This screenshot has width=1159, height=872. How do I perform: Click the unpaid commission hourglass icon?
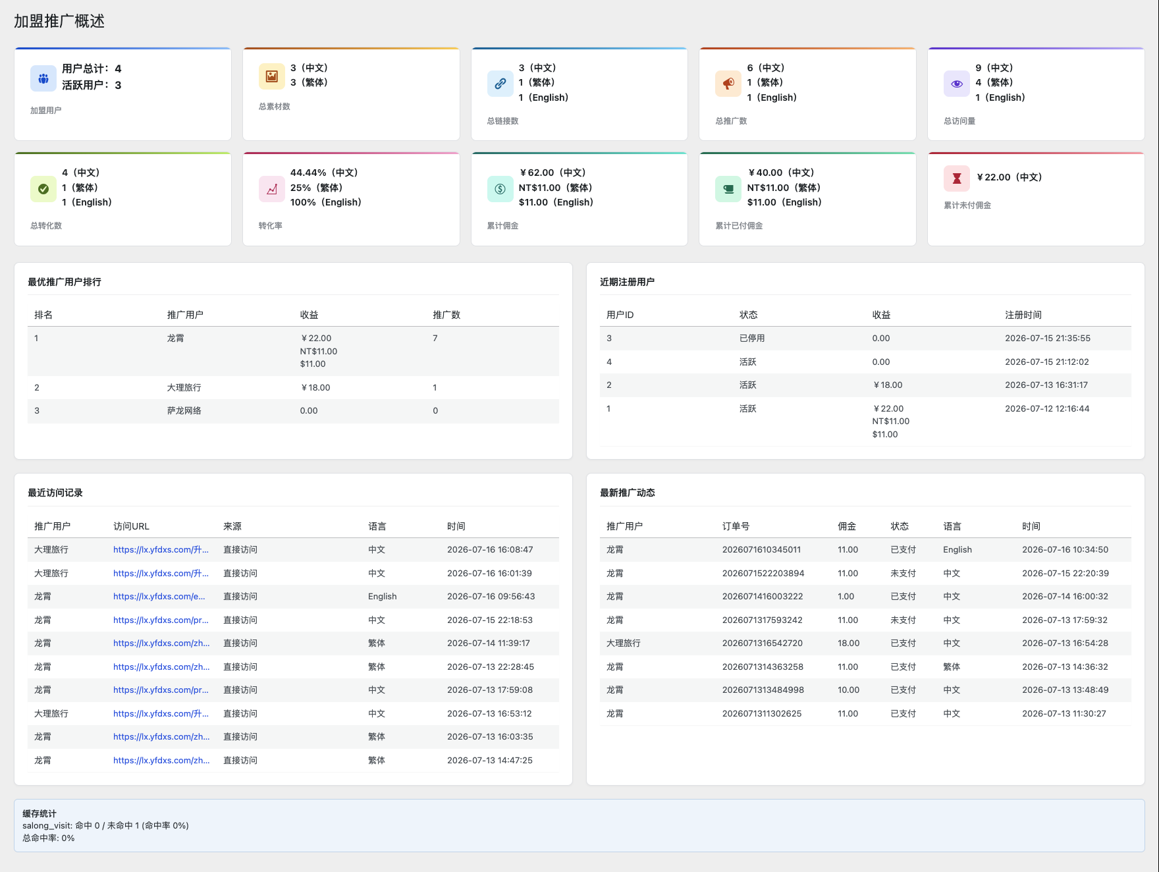coord(957,178)
